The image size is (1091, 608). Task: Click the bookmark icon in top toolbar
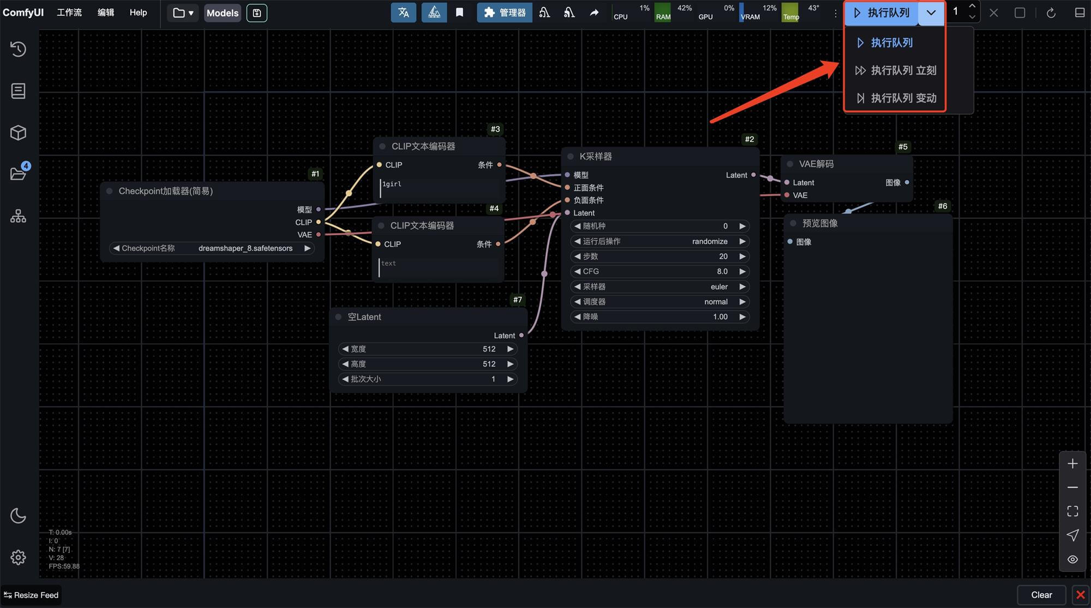(459, 13)
